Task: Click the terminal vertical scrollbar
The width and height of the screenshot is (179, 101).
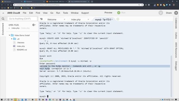Action: click(x=171, y=76)
